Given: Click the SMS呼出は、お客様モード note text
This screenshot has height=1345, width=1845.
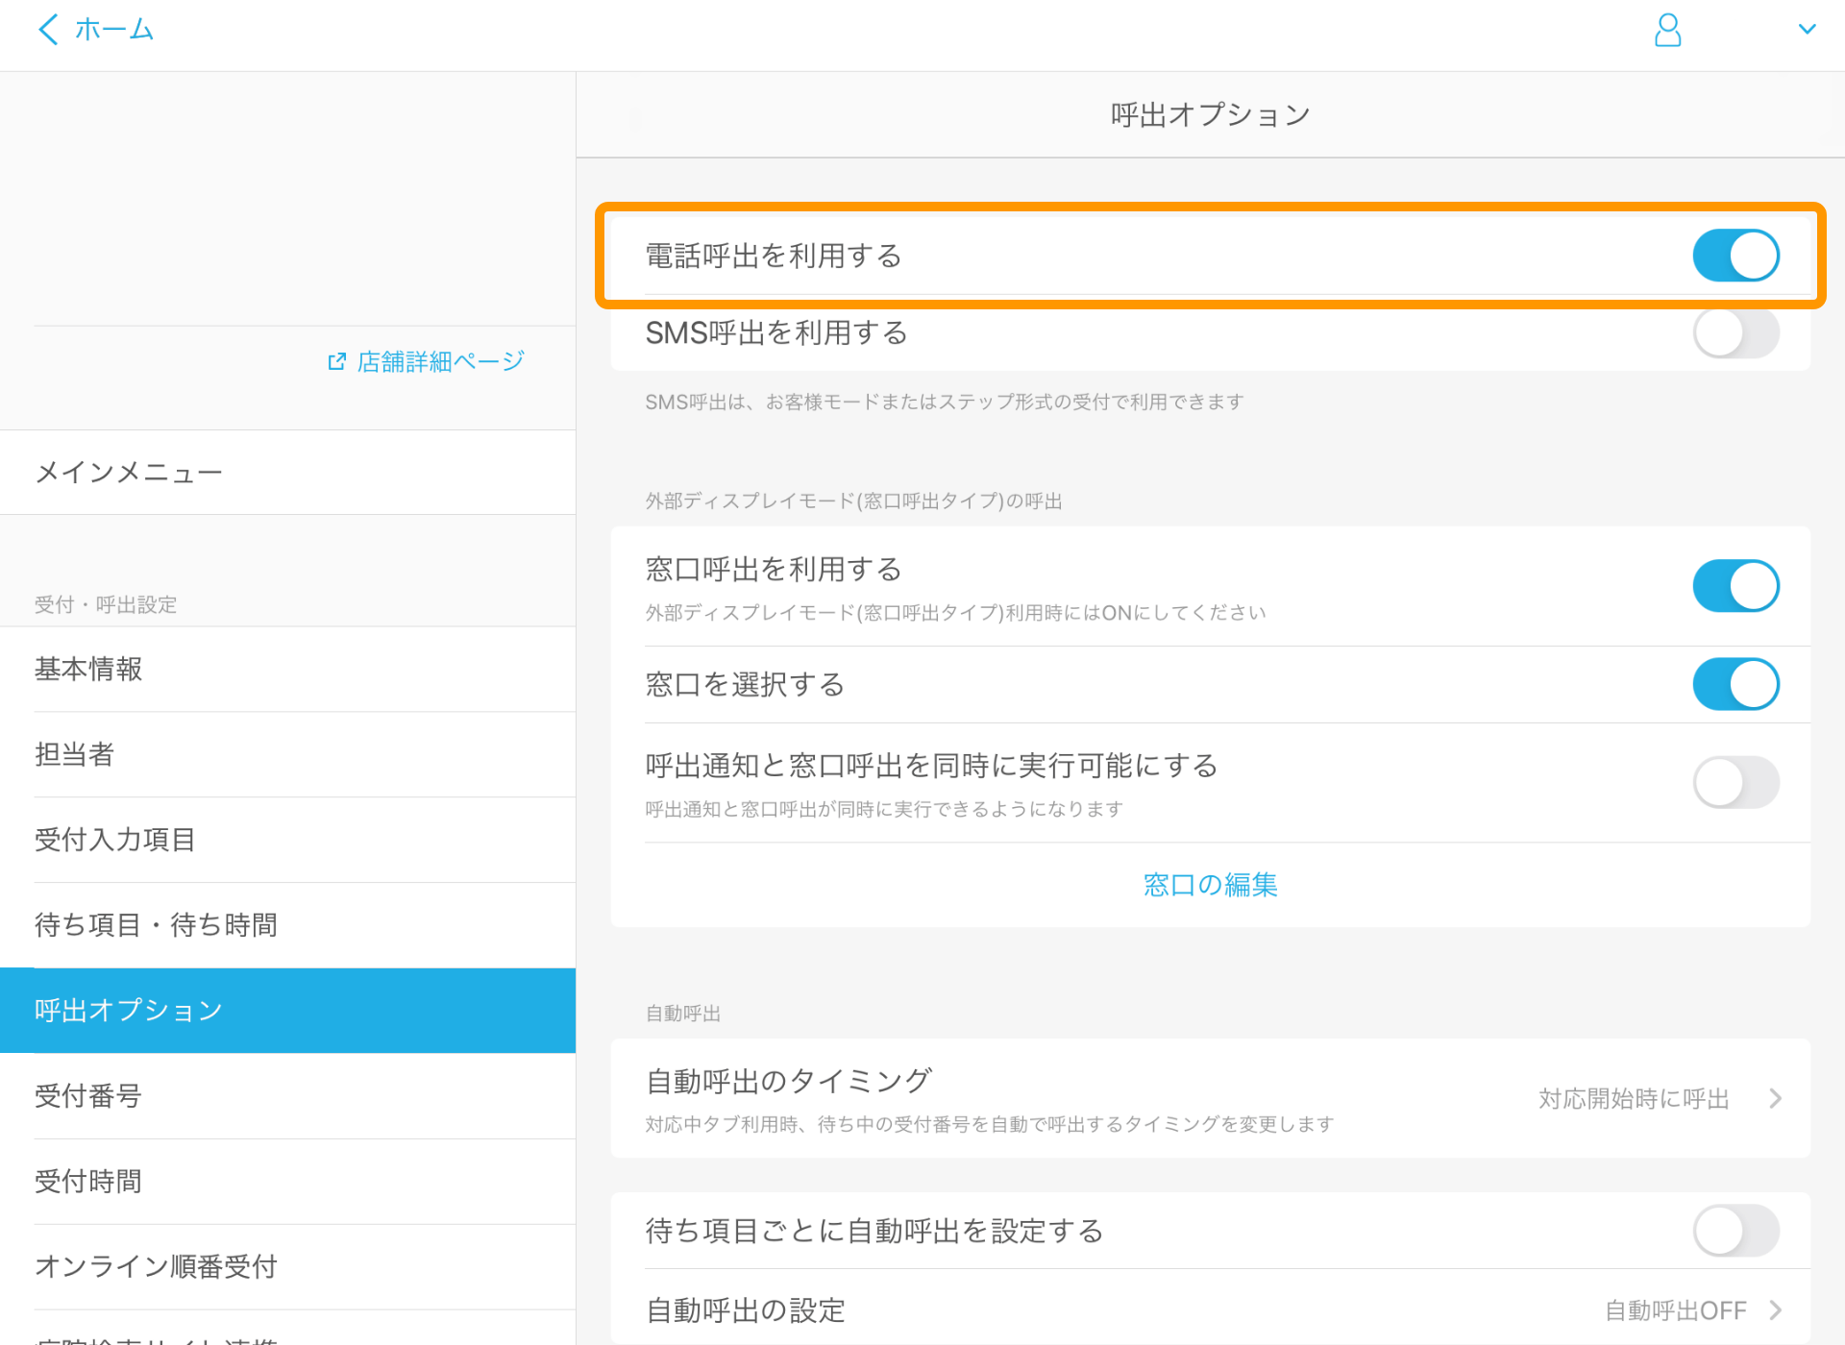Looking at the screenshot, I should click(x=945, y=402).
